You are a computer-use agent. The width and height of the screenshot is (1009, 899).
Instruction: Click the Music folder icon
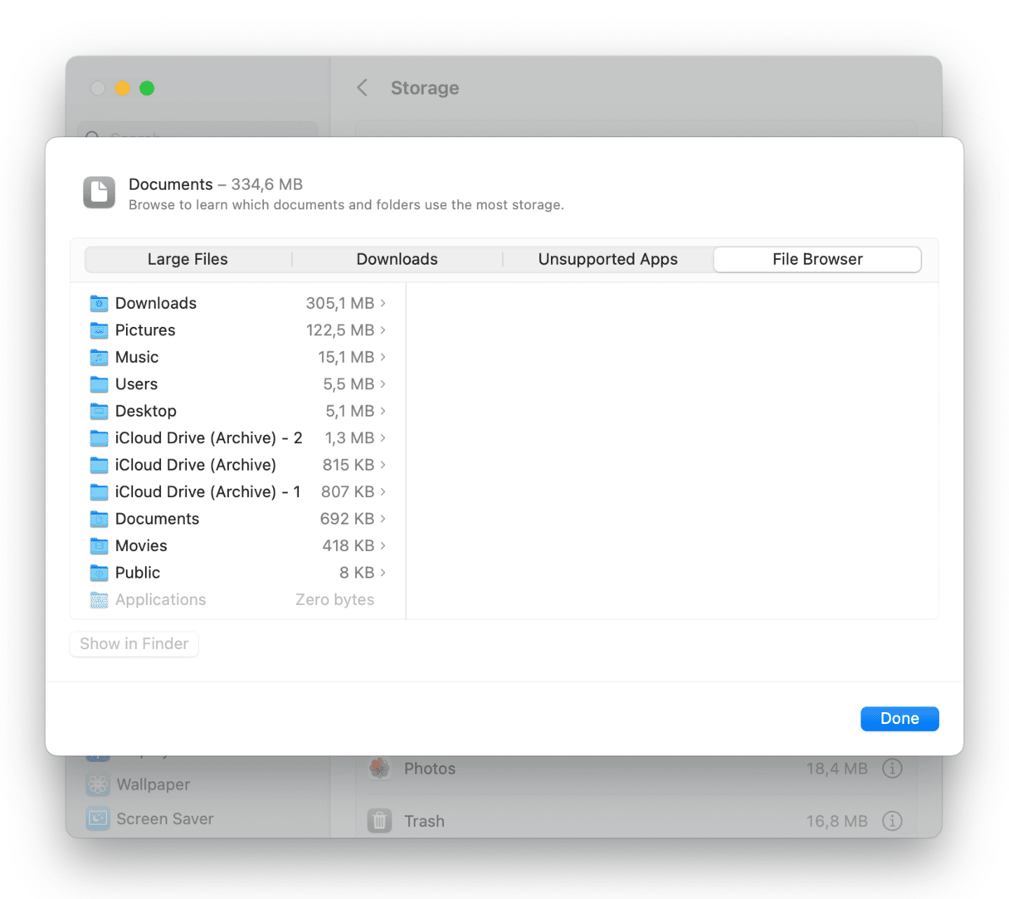(x=99, y=358)
